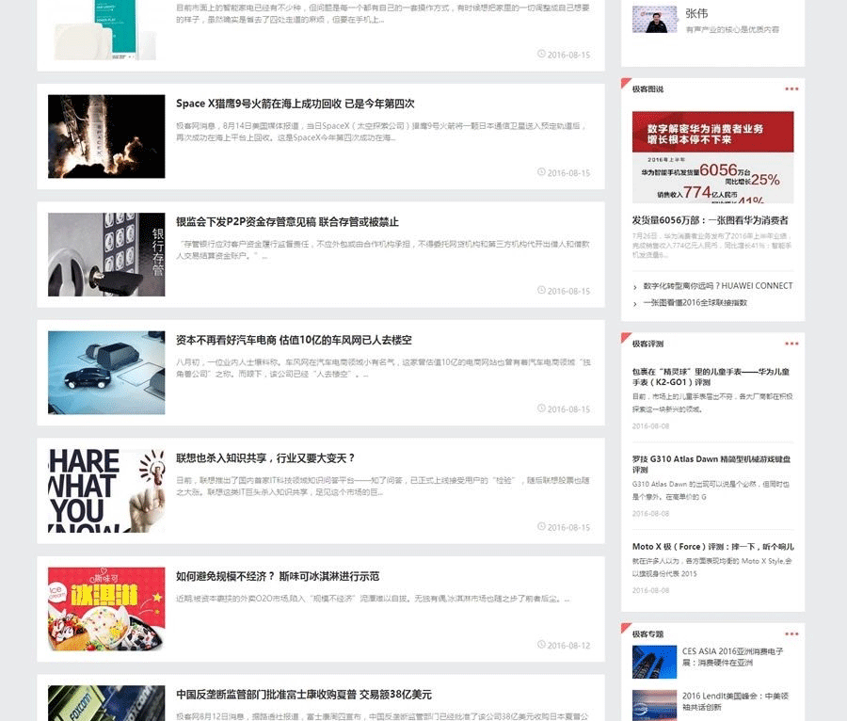Open 罗技 G310 Atlas Dawn keyboard review

pos(711,464)
